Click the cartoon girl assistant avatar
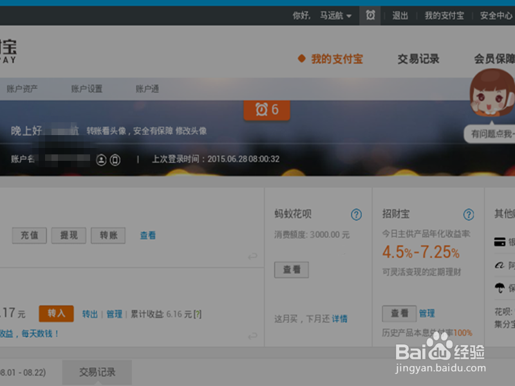Viewport: 515px width, 386px height. 492,93
